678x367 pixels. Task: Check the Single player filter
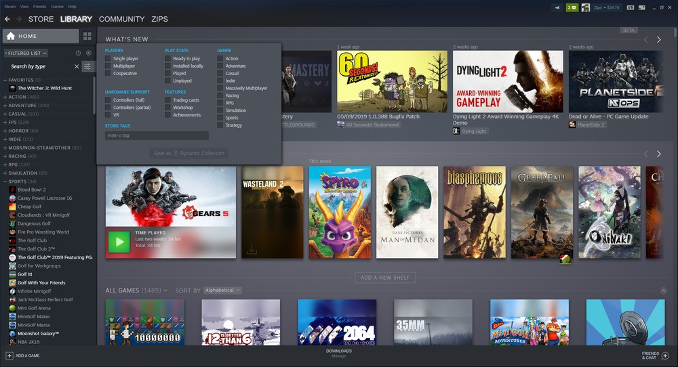[108, 58]
